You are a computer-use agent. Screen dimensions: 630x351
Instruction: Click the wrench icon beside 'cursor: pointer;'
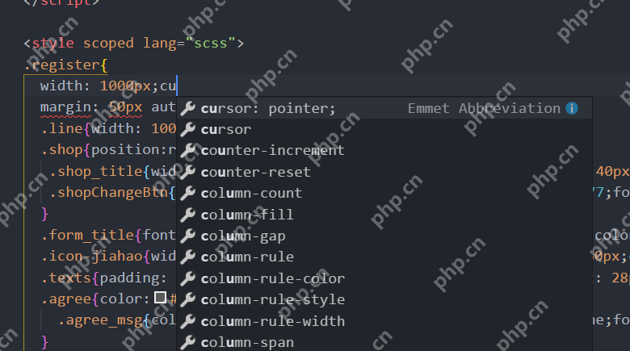(x=187, y=108)
